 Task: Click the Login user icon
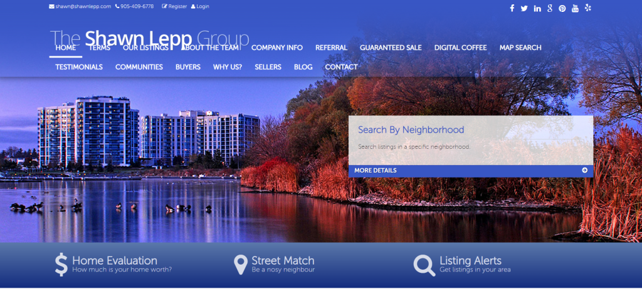tap(193, 6)
